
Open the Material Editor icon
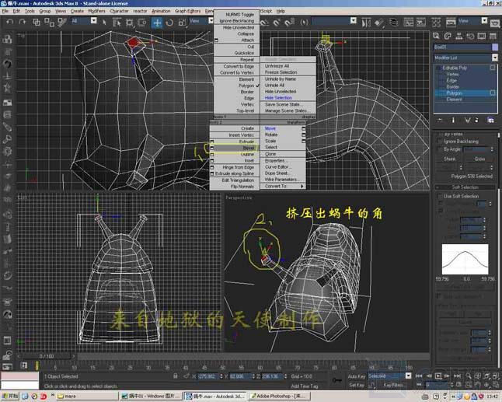(x=436, y=23)
